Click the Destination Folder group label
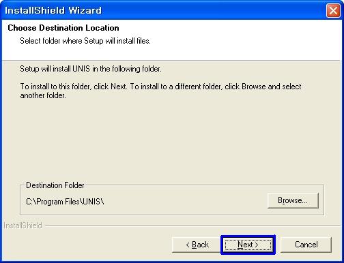 55,185
